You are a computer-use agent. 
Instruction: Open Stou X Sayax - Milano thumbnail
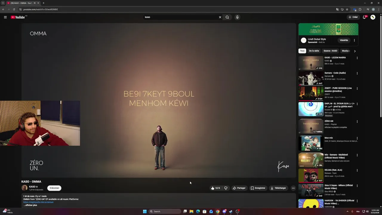pos(311,191)
